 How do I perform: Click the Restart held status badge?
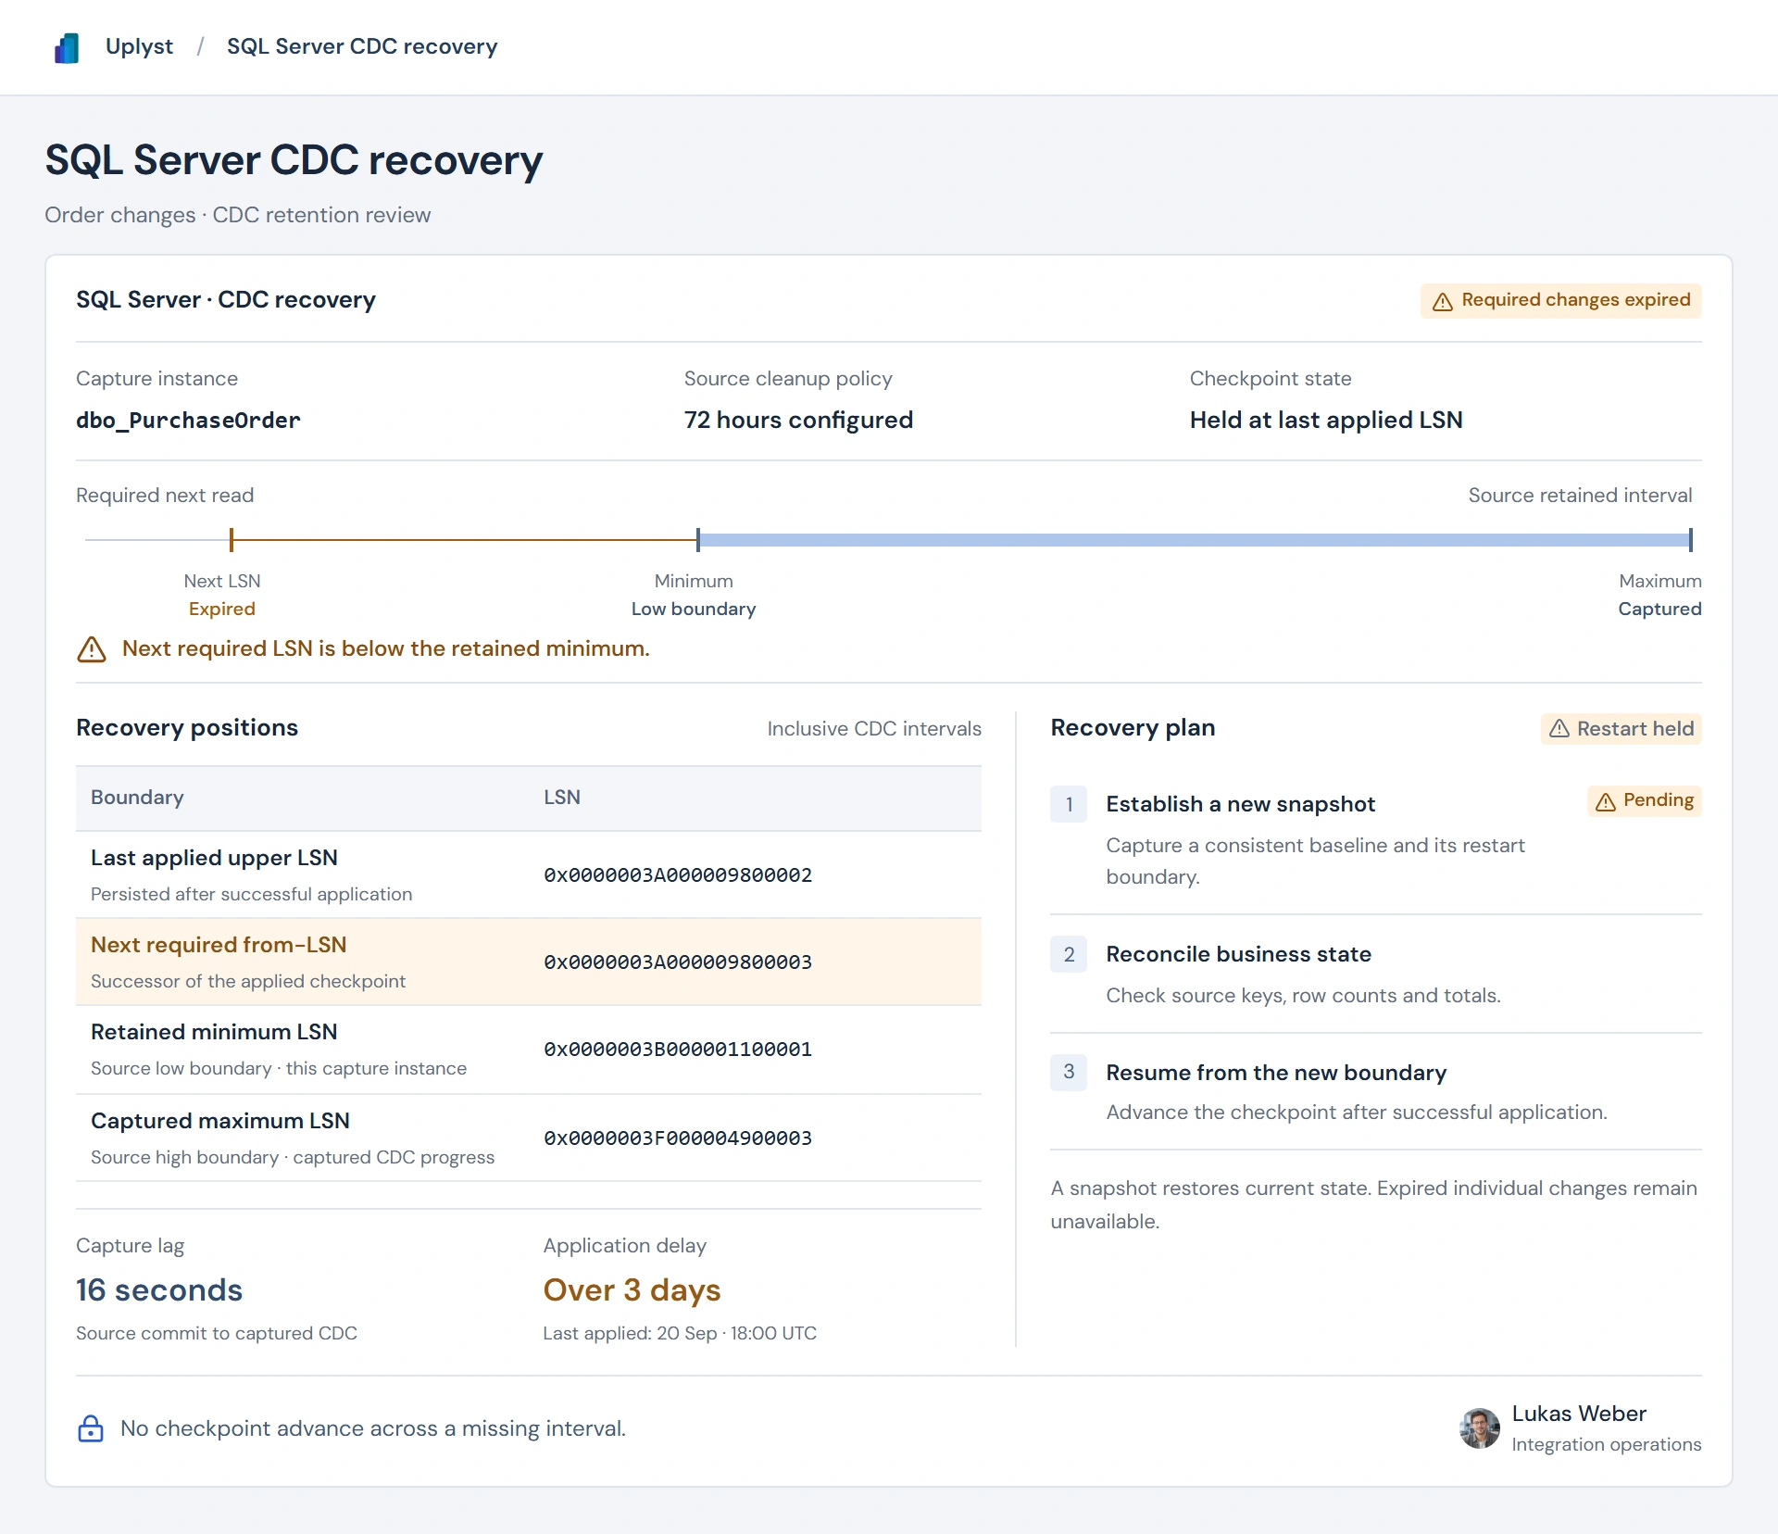pyautogui.click(x=1621, y=729)
